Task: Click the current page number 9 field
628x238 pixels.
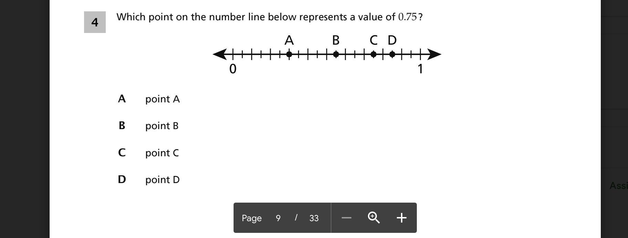Action: [278, 218]
